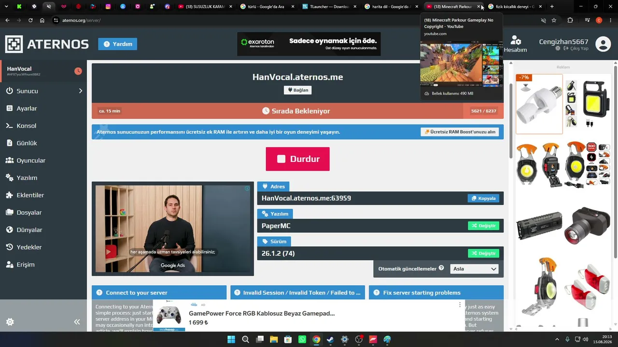Click Değiştir next to PaperMC
The height and width of the screenshot is (347, 618).
[x=483, y=226]
